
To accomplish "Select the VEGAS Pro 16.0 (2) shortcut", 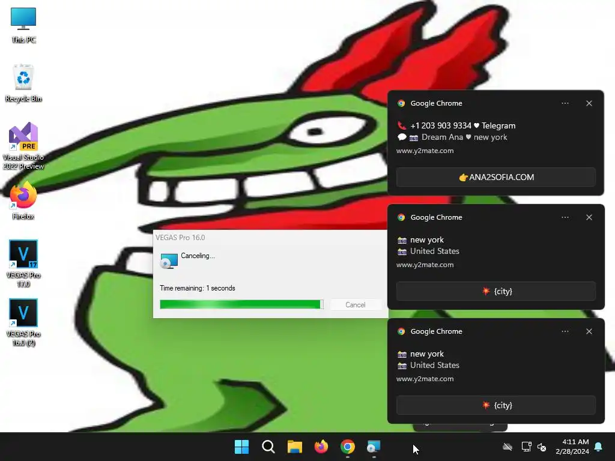I will (23, 322).
